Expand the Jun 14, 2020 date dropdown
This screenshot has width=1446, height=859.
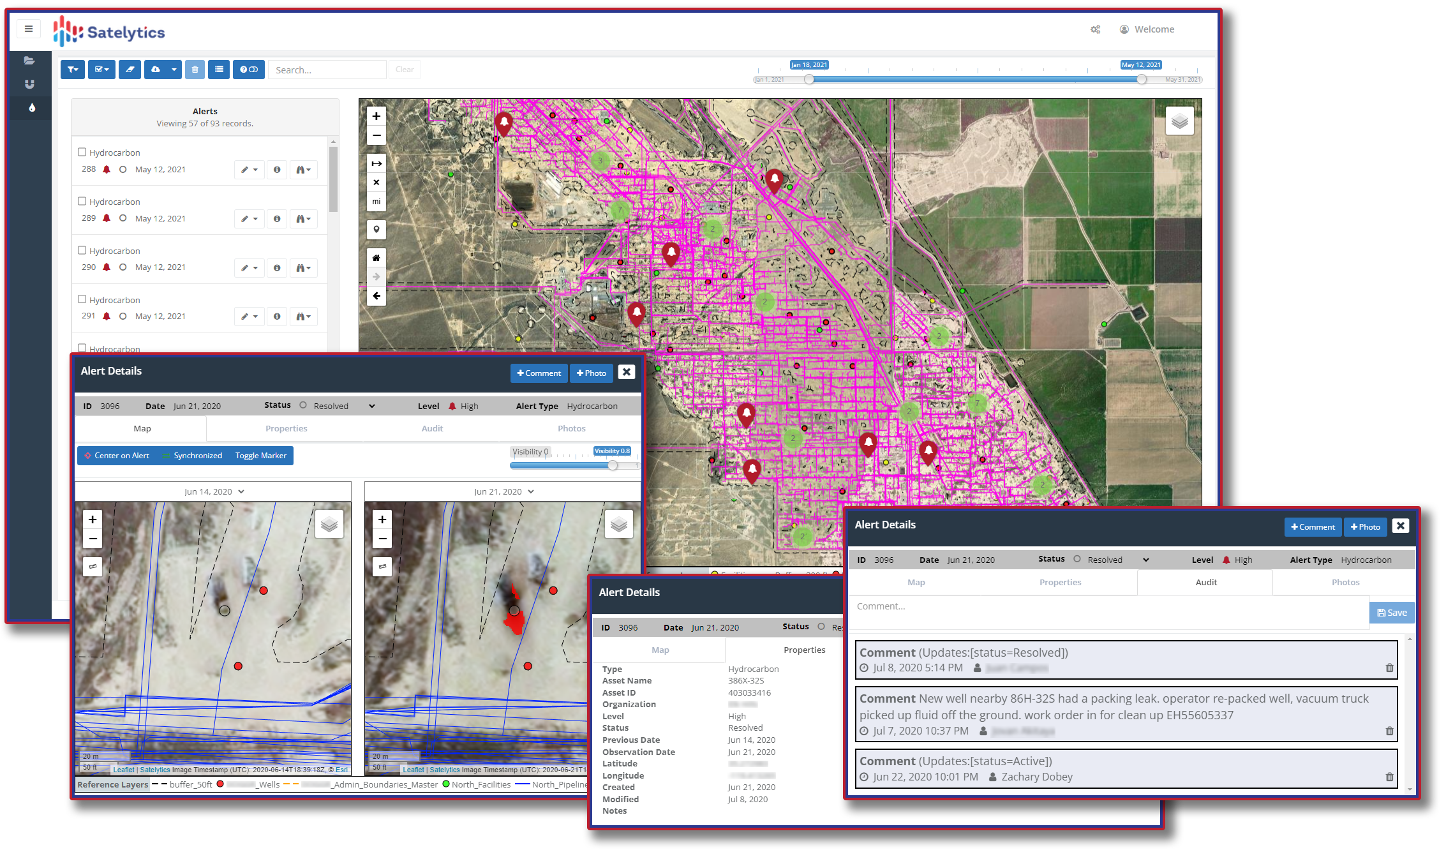point(214,492)
